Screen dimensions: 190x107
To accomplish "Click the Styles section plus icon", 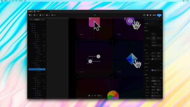I will pos(161,75).
